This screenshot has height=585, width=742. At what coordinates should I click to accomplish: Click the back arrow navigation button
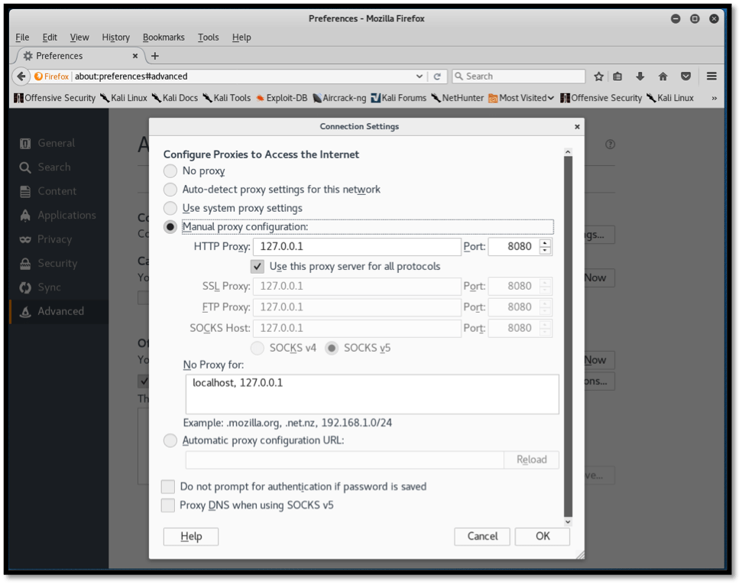21,76
